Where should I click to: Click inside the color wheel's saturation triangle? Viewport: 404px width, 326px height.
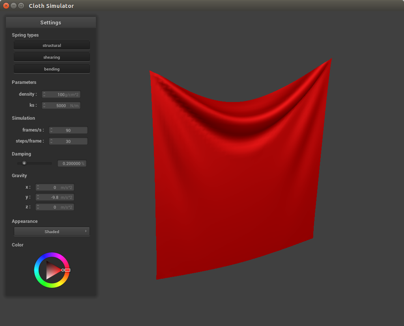51,270
